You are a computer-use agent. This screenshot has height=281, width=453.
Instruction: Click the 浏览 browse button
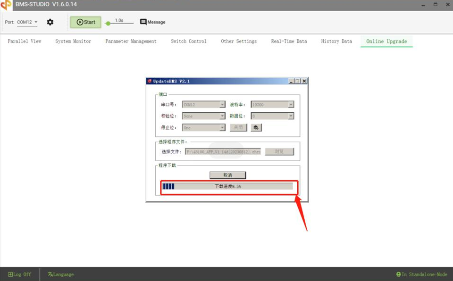tap(279, 151)
